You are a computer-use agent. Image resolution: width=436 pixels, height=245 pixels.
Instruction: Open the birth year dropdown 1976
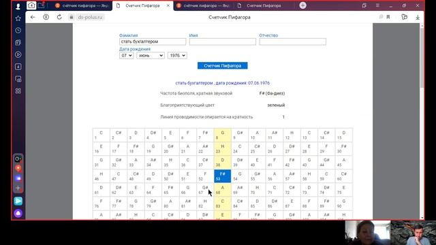click(x=177, y=56)
